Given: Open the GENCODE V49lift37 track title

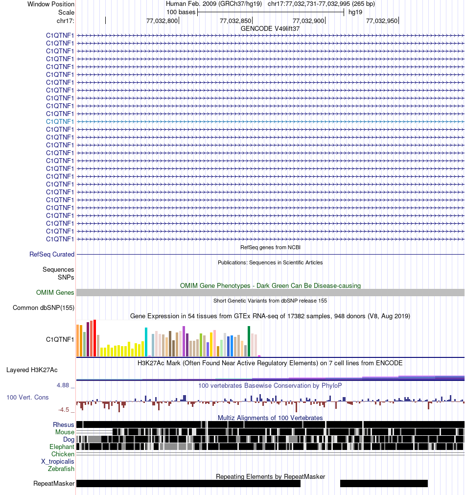Looking at the screenshot, I should 270,28.
